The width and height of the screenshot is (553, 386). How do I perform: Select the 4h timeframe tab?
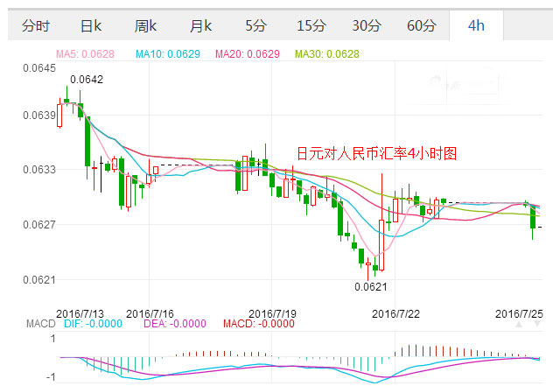pos(476,25)
